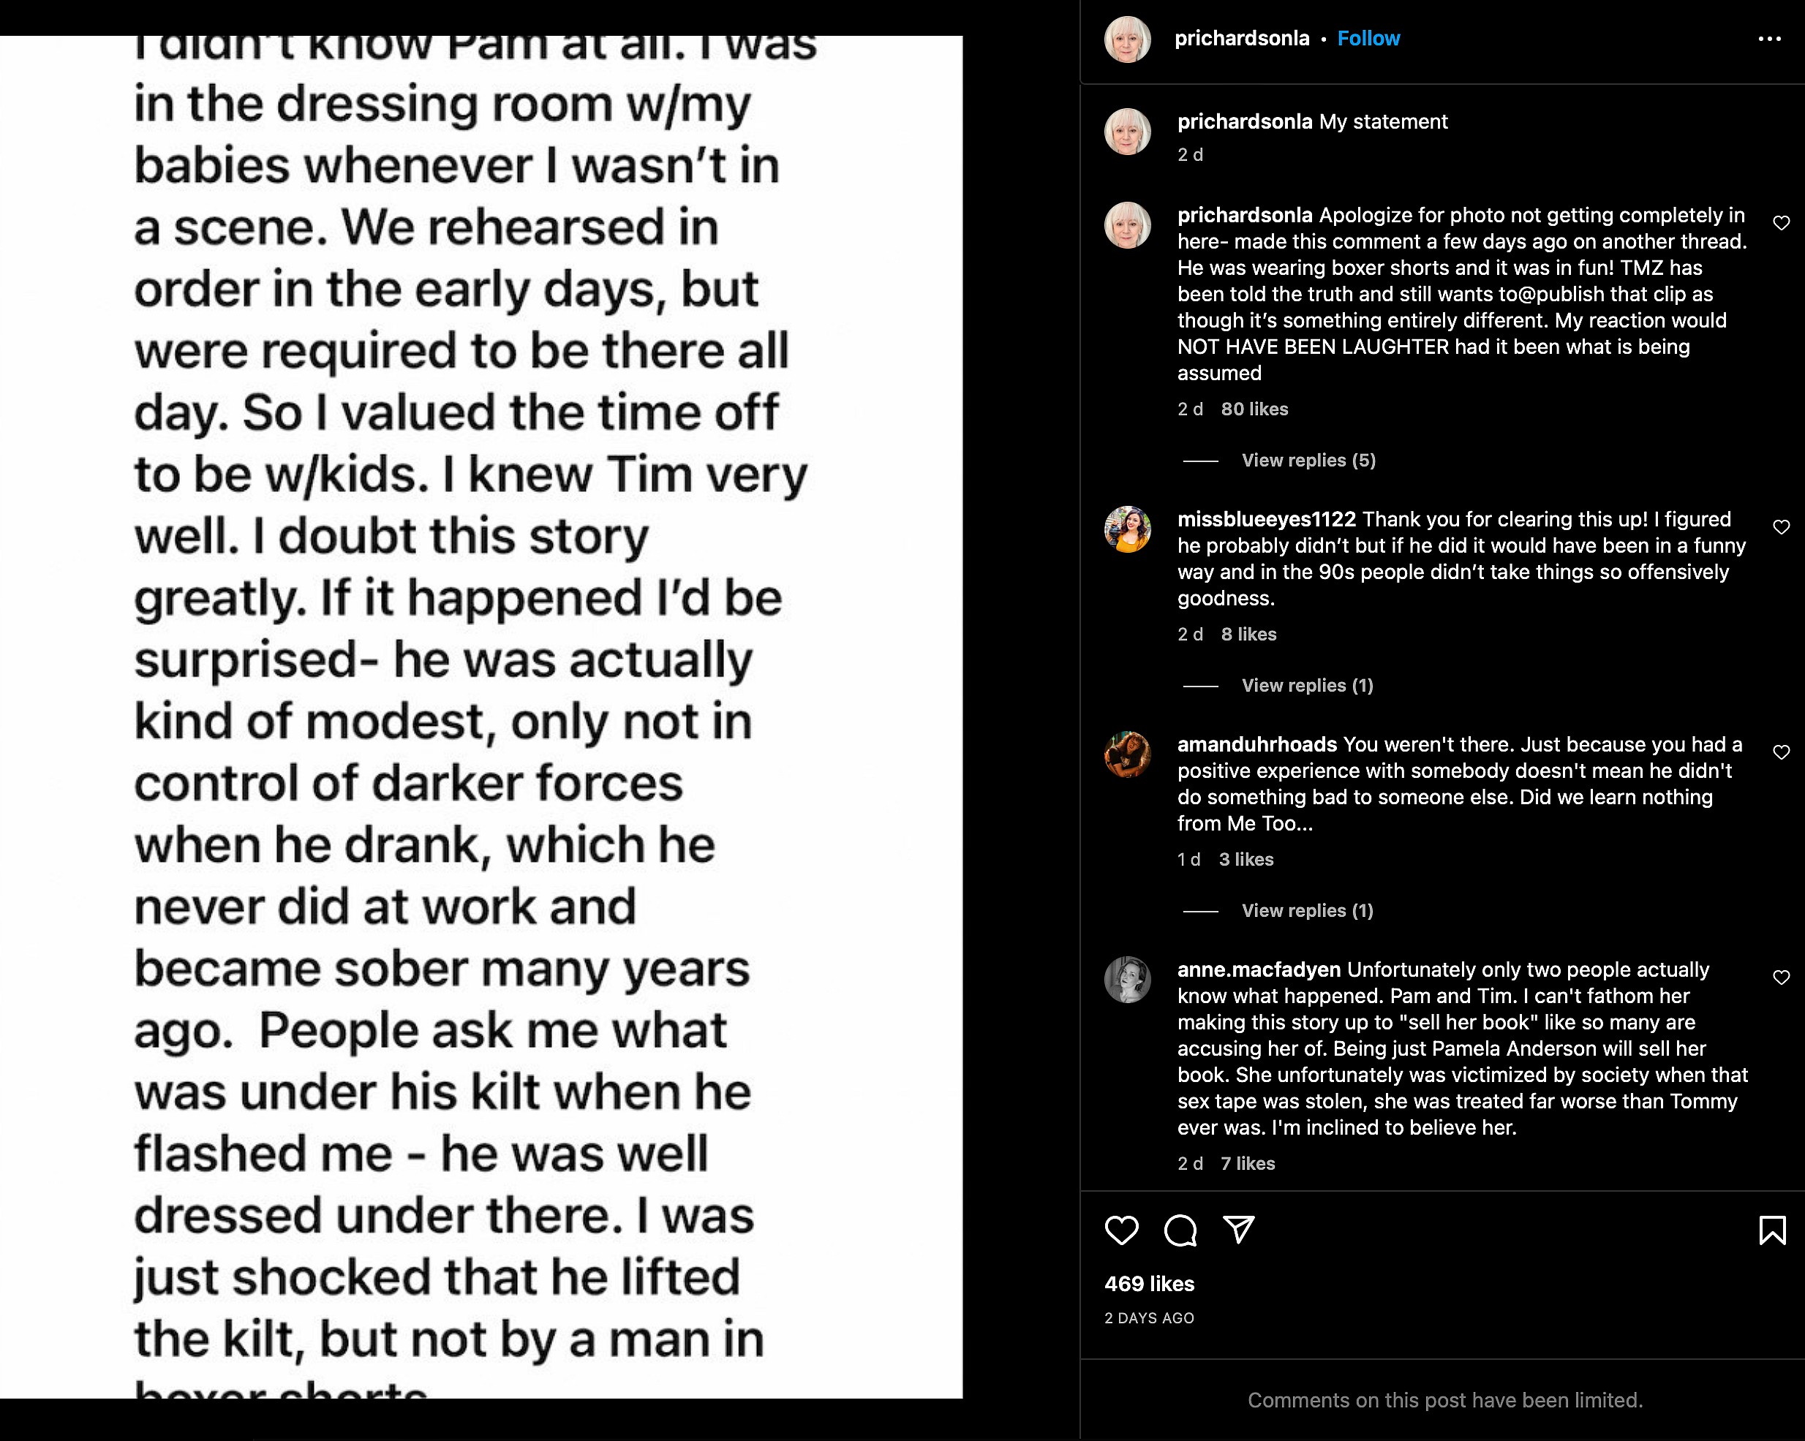The image size is (1805, 1441).
Task: Open amanduhrhoads's profile avatar
Action: (1128, 754)
